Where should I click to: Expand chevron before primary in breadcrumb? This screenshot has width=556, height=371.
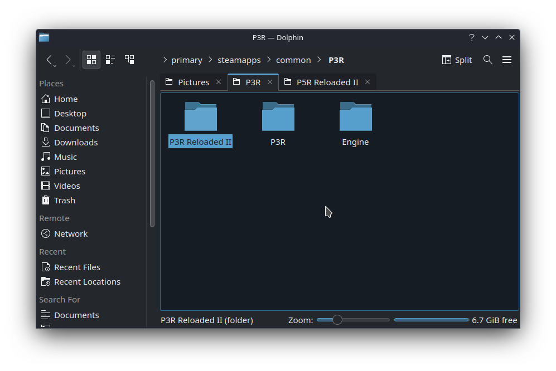[165, 60]
